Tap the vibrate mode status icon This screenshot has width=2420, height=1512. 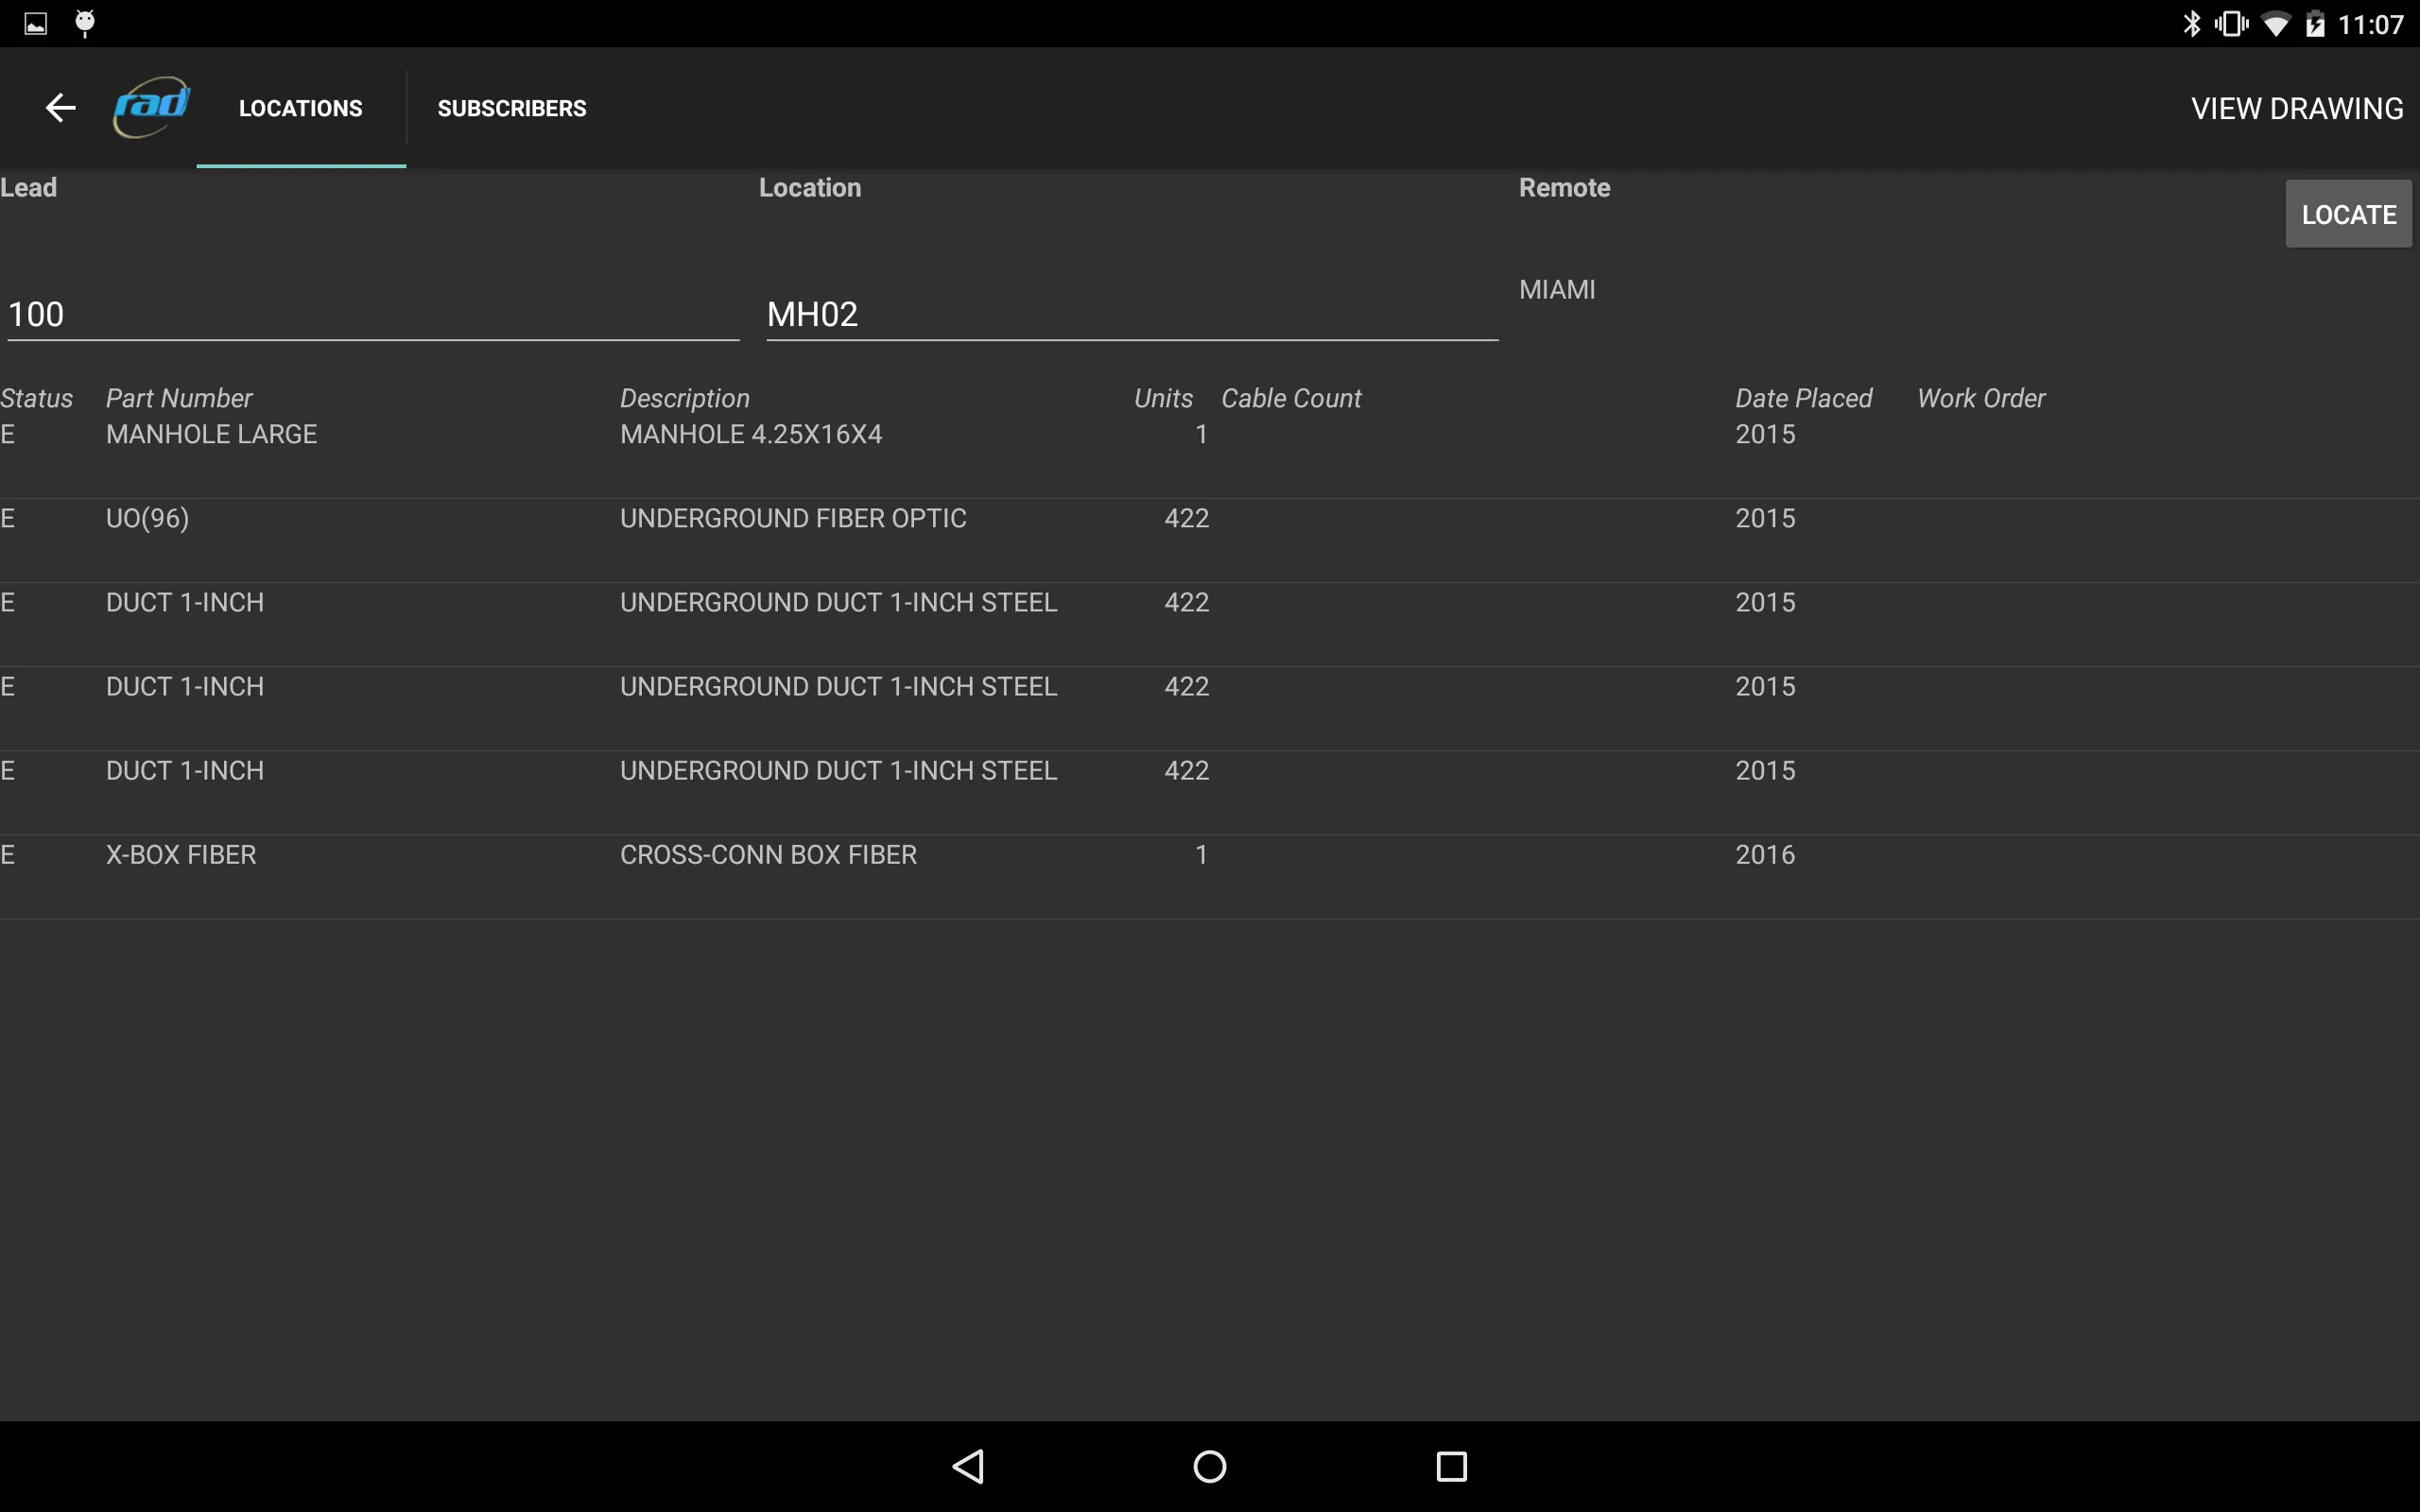[2230, 24]
